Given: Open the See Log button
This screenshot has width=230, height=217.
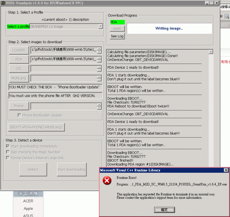Looking at the screenshot, I should click(x=117, y=36).
